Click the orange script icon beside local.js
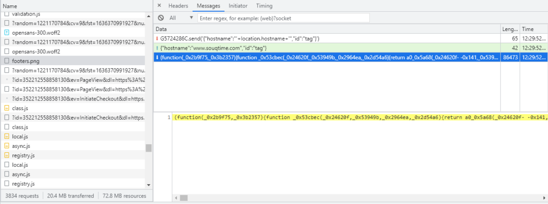This screenshot has height=204, width=548. (6, 136)
